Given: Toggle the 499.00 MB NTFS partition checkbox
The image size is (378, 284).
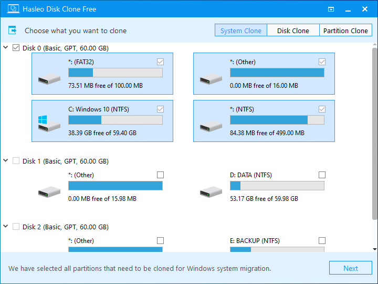Looking at the screenshot, I should pos(322,109).
